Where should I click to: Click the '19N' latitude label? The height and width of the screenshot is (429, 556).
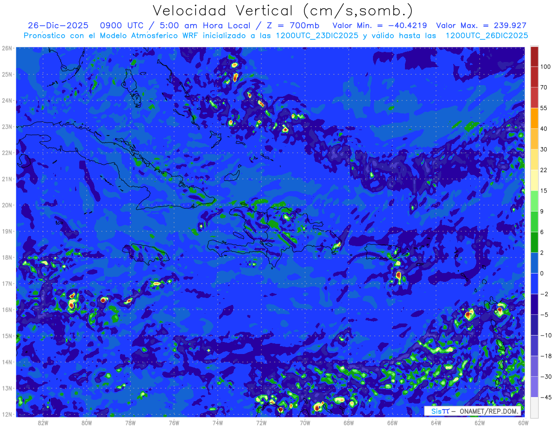point(7,231)
